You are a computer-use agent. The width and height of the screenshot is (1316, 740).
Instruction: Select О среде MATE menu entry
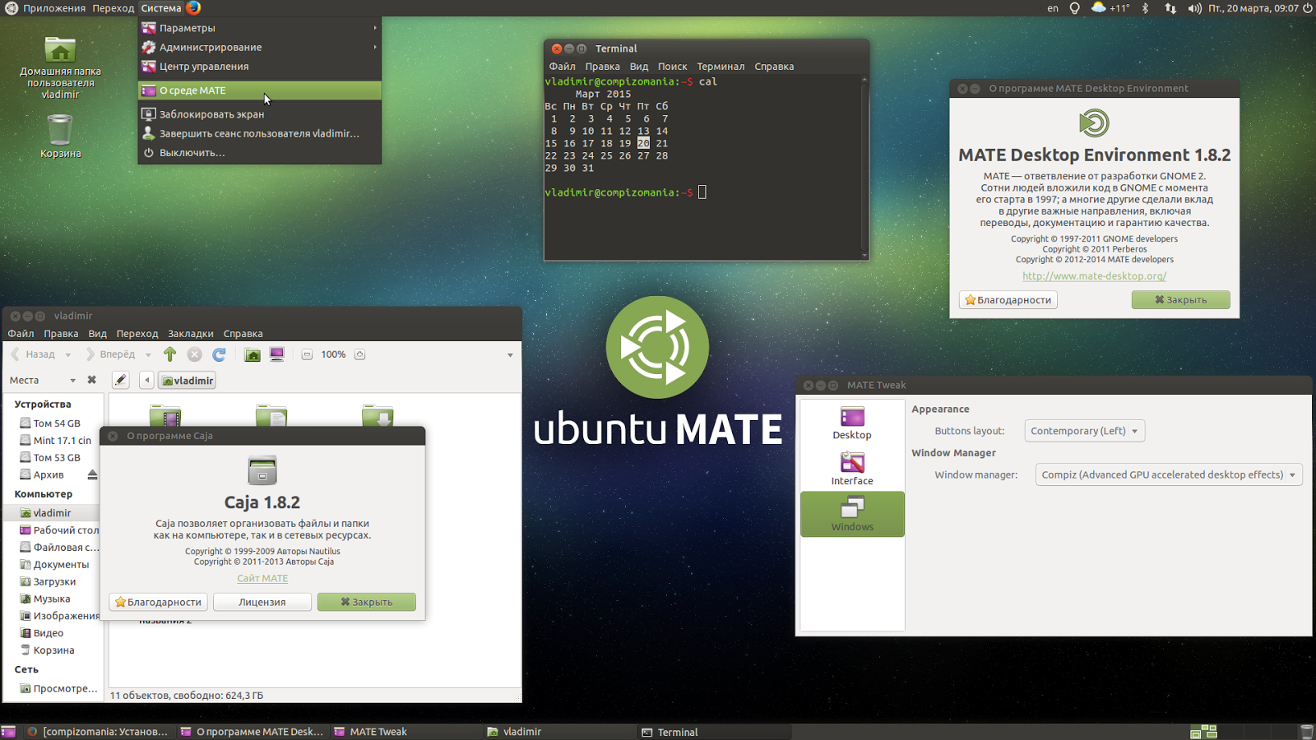tap(260, 90)
